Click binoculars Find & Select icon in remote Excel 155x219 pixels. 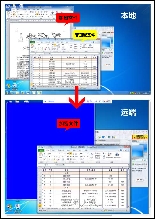point(117,155)
